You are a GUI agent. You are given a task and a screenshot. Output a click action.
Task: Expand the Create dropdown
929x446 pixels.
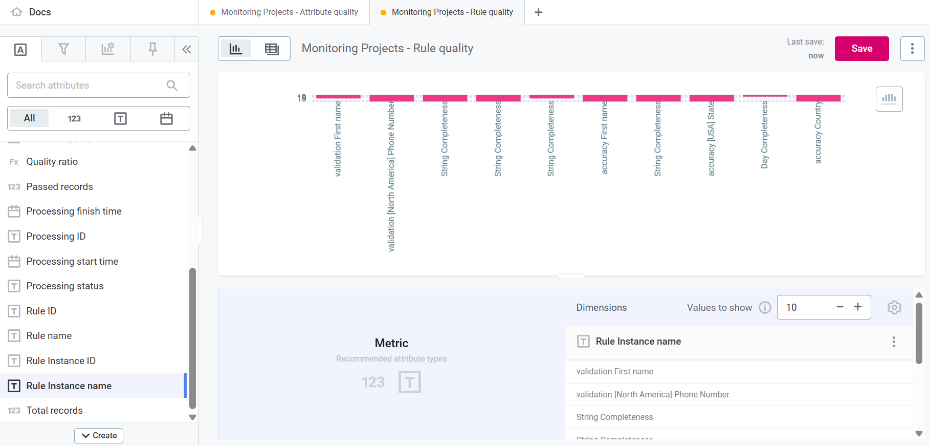click(99, 435)
